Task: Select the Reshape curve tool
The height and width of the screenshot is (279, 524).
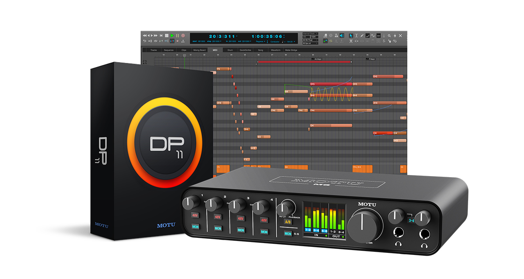Action: [367, 36]
